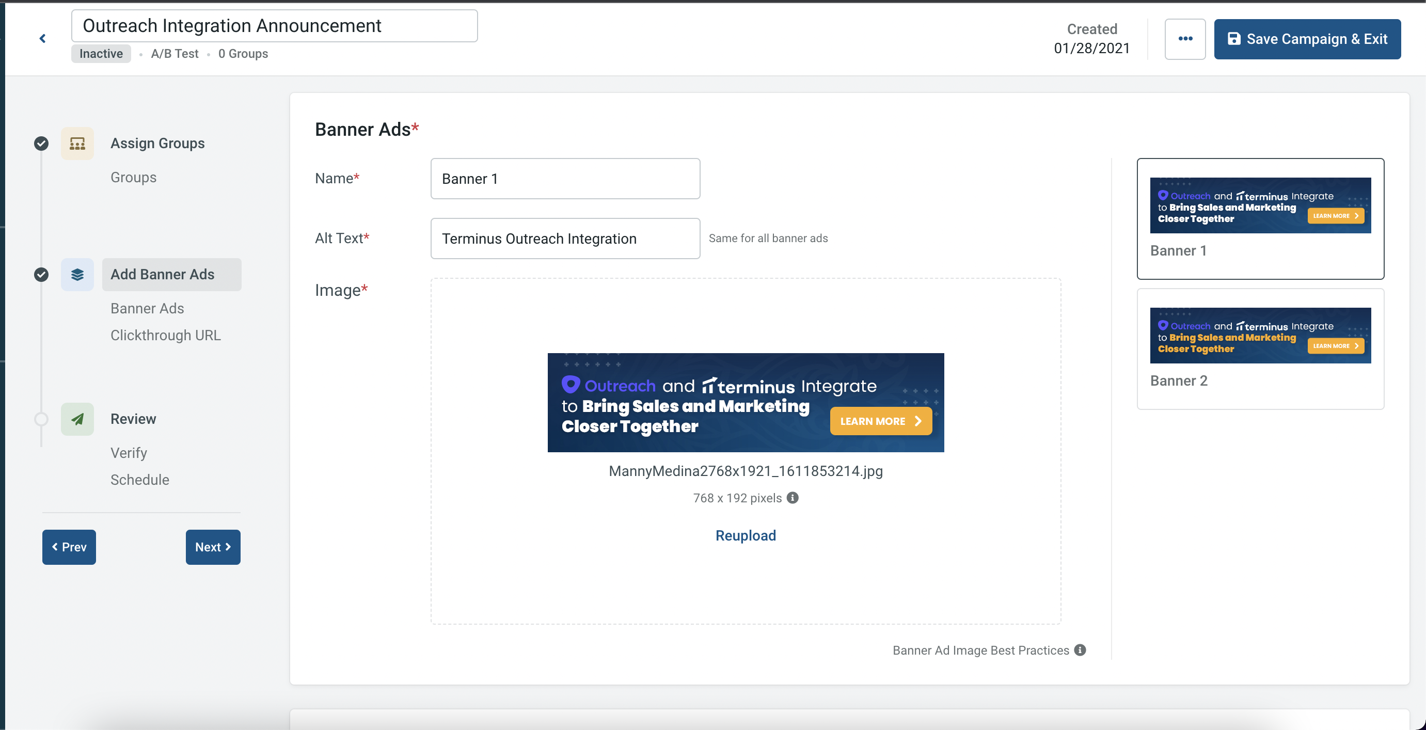Click the Assign Groups step icon
The width and height of the screenshot is (1426, 730).
77,144
